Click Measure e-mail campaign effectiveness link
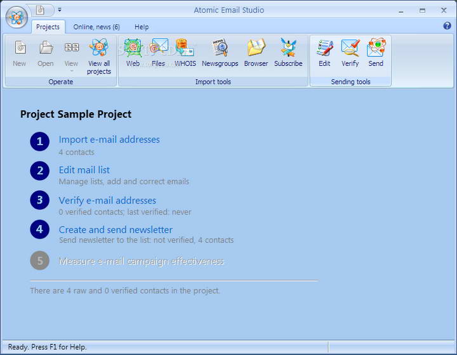The width and height of the screenshot is (457, 355). coord(142,261)
